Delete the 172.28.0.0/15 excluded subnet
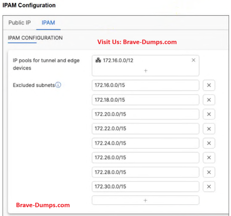Image resolution: width=231 pixels, height=216 pixels. pos(209,172)
